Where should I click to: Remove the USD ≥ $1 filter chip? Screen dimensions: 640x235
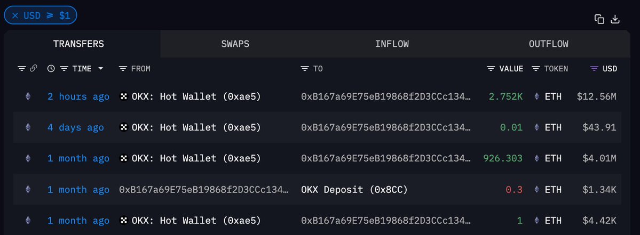point(15,15)
